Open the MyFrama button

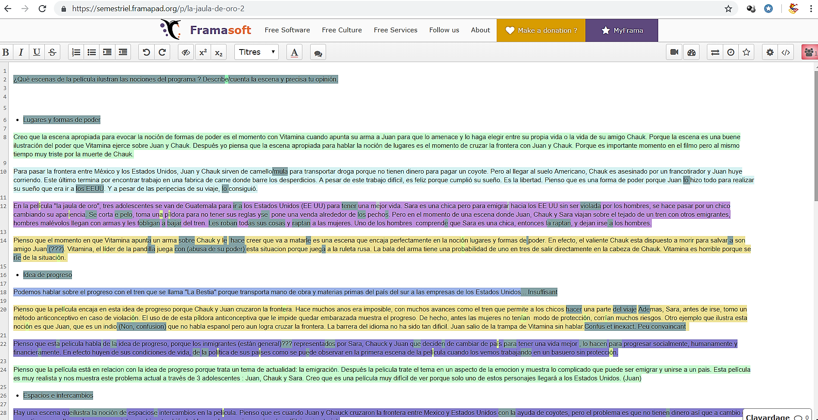pos(622,31)
